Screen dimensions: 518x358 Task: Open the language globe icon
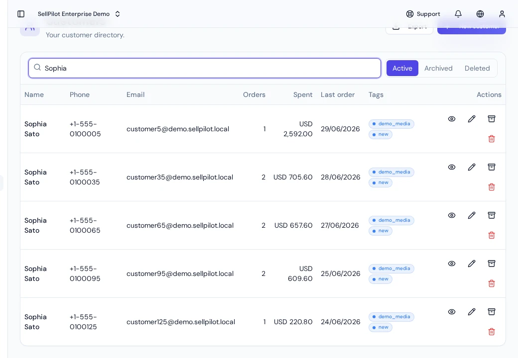[x=480, y=14]
